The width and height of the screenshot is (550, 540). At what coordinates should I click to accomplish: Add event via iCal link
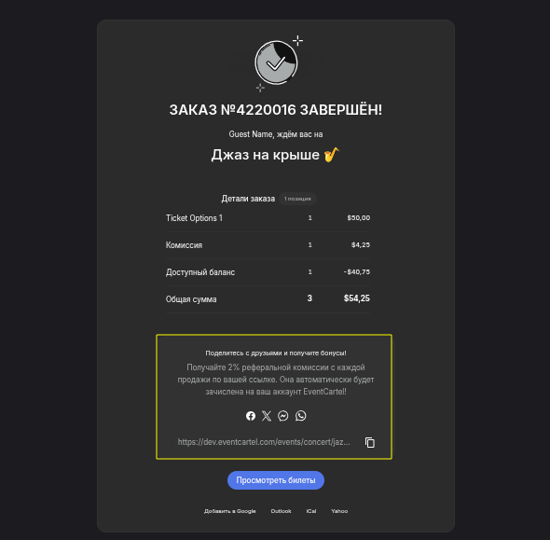pos(311,511)
